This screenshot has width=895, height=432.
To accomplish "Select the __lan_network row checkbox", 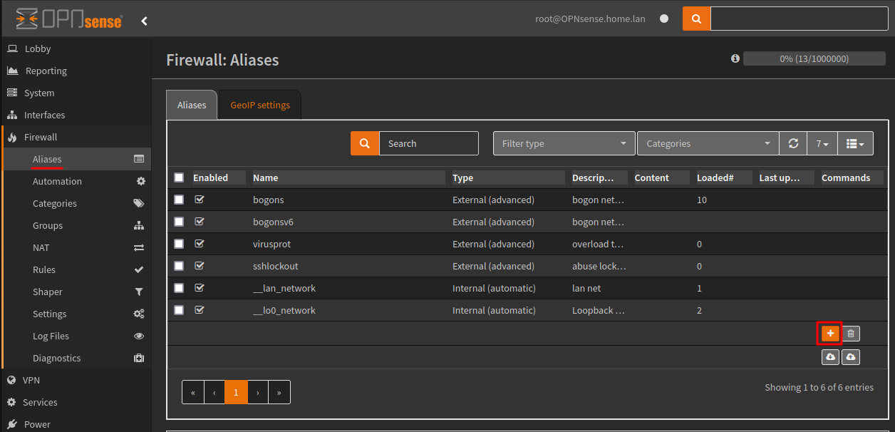I will 179,288.
